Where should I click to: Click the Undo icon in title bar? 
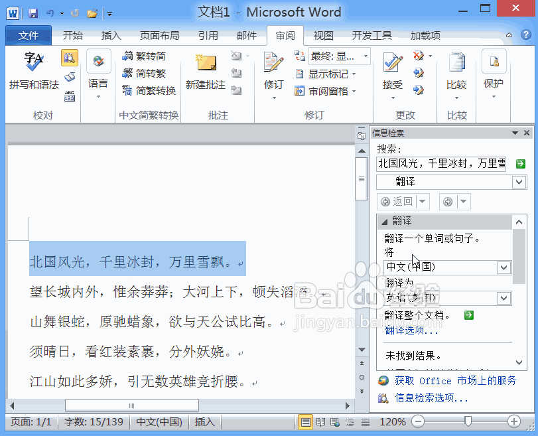[x=50, y=13]
